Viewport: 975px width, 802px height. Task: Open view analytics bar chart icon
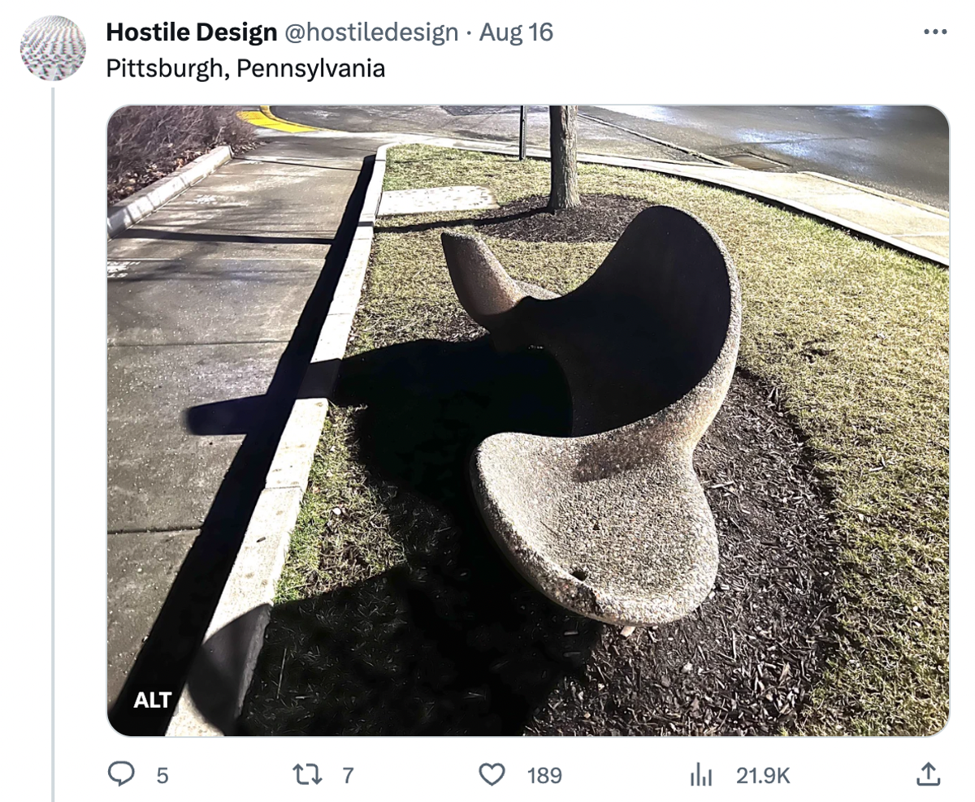point(700,776)
